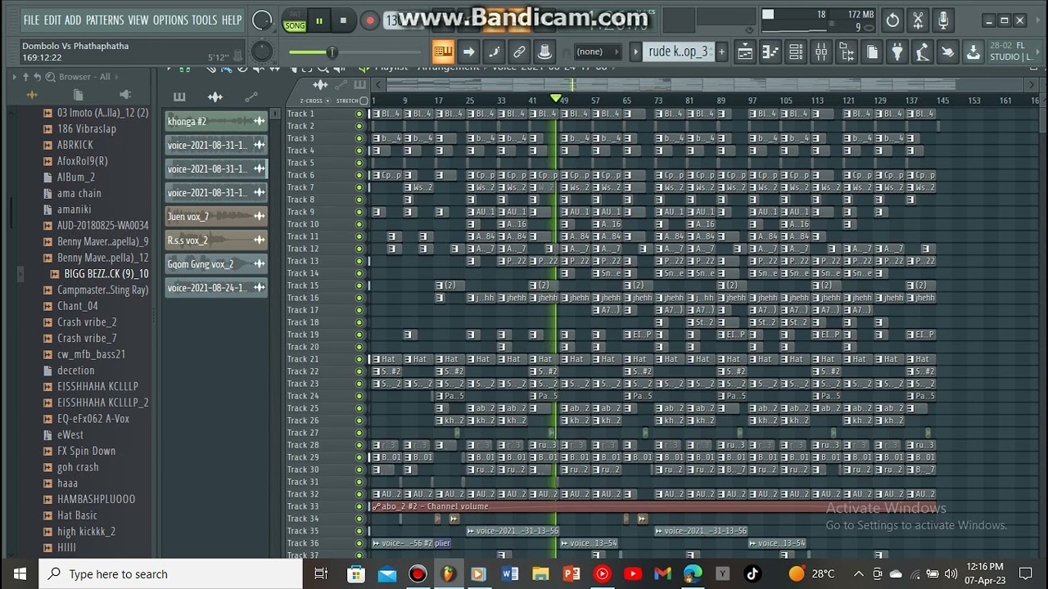
Task: Click the stamp/metronome toolbar icon
Action: click(x=544, y=52)
